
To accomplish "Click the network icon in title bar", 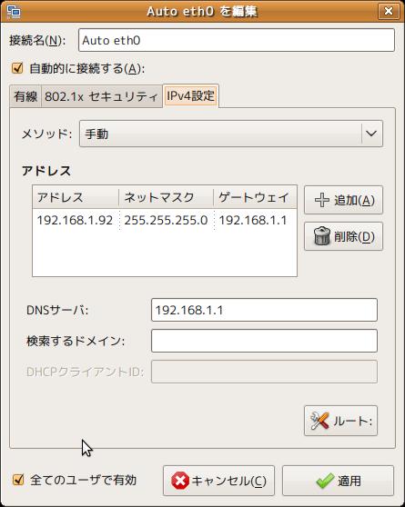I will click(x=14, y=12).
